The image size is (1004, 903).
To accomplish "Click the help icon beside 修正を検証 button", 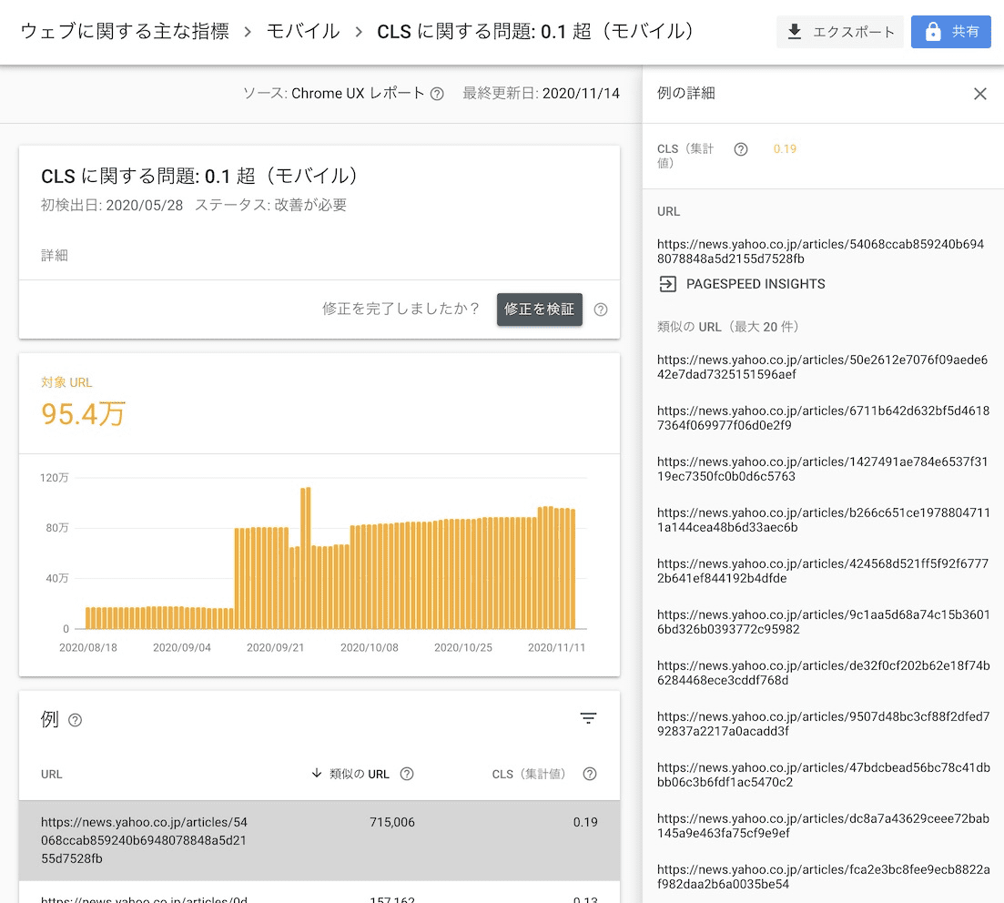I will pos(601,309).
